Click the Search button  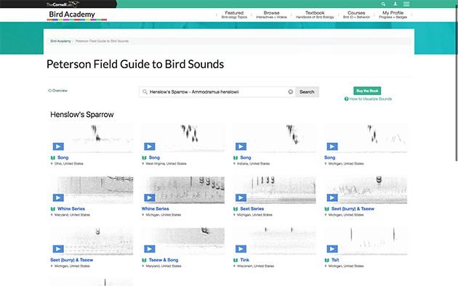(x=307, y=92)
